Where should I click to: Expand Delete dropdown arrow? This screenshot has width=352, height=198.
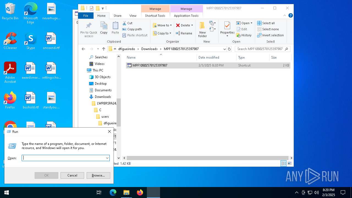tap(192, 25)
